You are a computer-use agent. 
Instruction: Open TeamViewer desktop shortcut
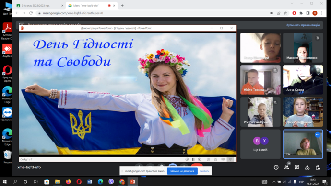coord(7,114)
